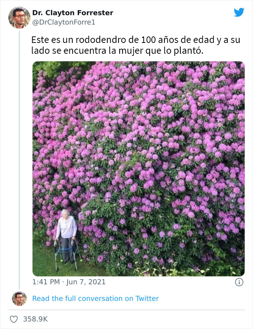
Task: Click the tweet line ending with 'lo plantó'
Action: [x=117, y=51]
